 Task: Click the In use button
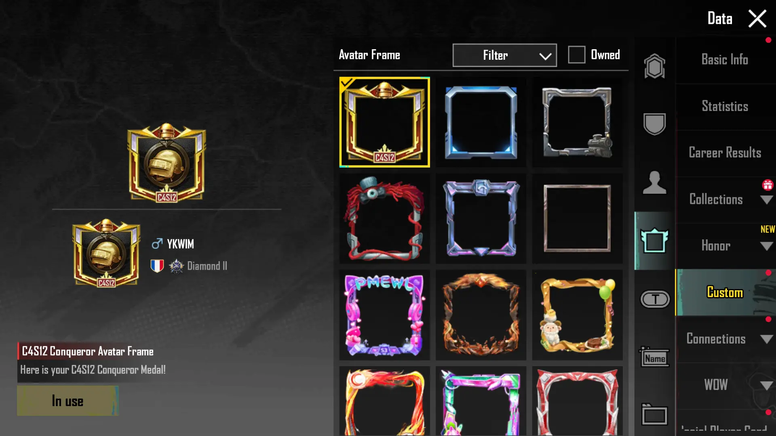click(67, 401)
